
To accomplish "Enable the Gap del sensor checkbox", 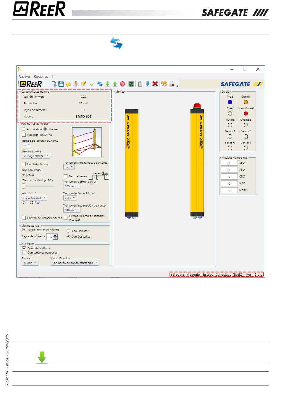I will pyautogui.click(x=66, y=176).
